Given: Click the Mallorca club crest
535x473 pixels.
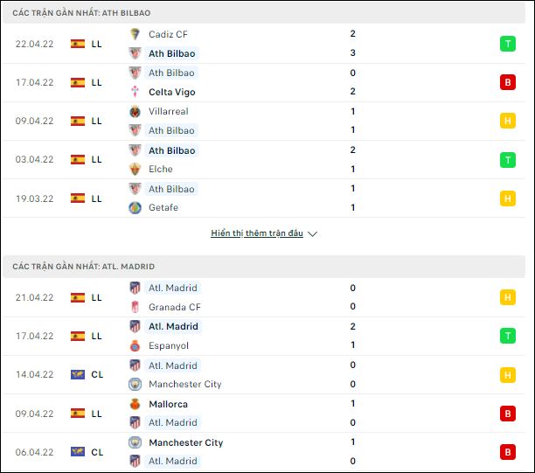Looking at the screenshot, I should [x=135, y=404].
